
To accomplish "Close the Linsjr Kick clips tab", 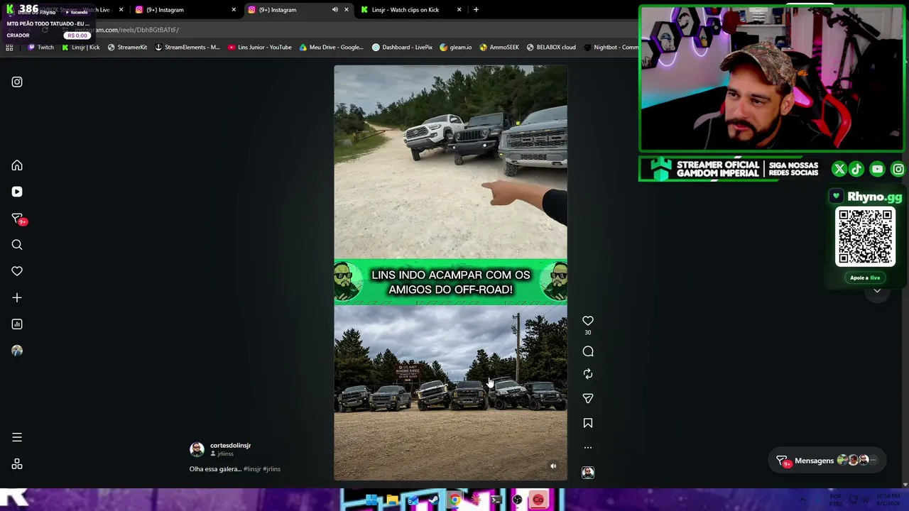I will click(459, 10).
